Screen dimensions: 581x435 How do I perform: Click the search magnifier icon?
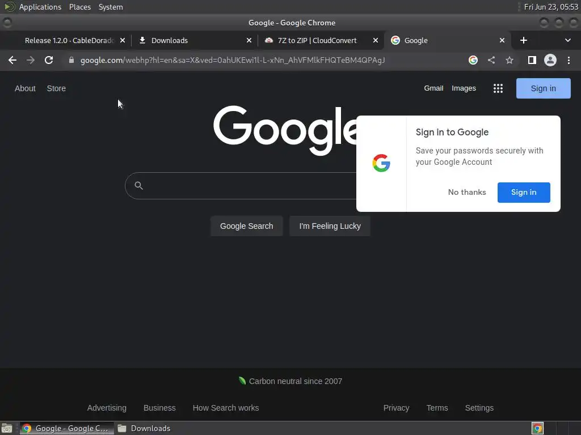coord(138,186)
